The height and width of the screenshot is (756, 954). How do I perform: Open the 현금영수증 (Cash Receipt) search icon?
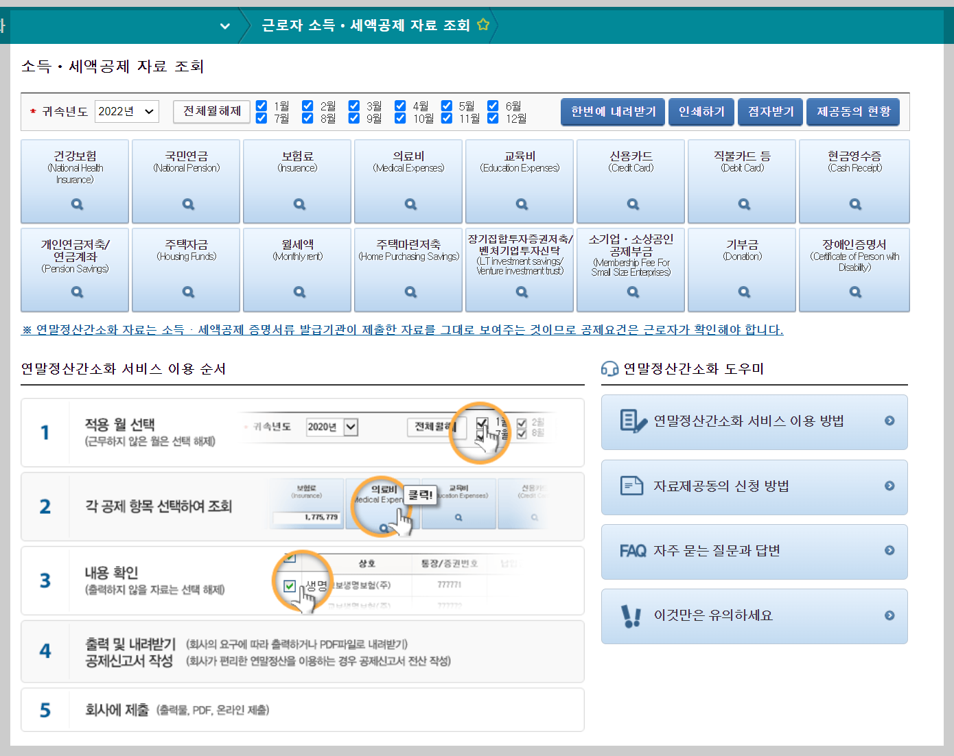click(x=854, y=204)
